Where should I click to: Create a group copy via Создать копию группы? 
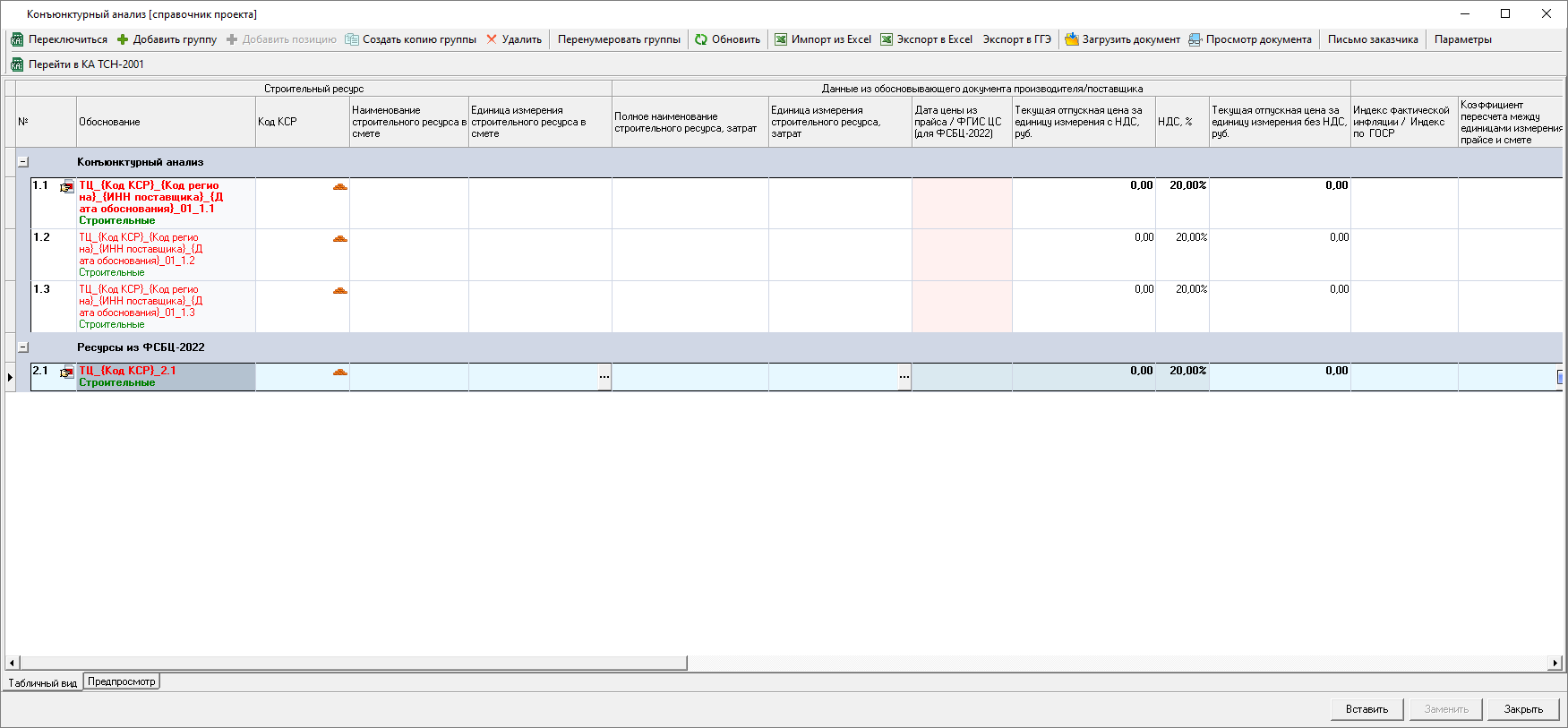(411, 39)
